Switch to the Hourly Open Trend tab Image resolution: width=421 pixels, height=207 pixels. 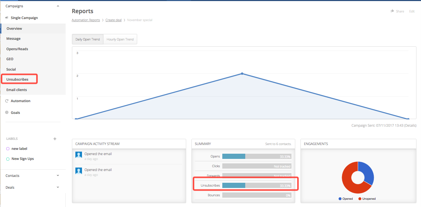(120, 39)
